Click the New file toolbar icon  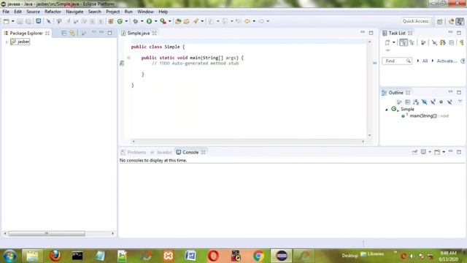(x=6, y=21)
